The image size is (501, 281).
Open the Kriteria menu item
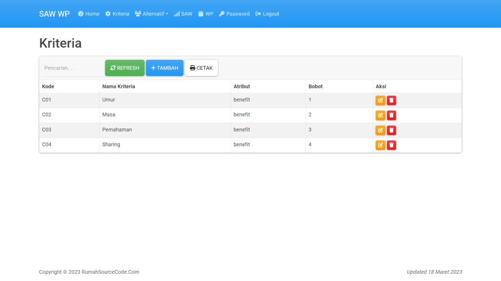coord(117,14)
